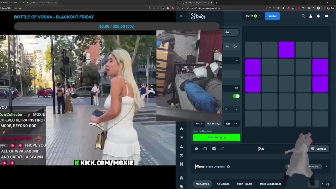This screenshot has width=336, height=189.
Task: Click the infinity number of bets field
Action: pos(231,88)
